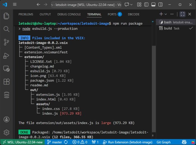Open the Explorer view in activity bar
This screenshot has height=145, width=196.
(6, 16)
